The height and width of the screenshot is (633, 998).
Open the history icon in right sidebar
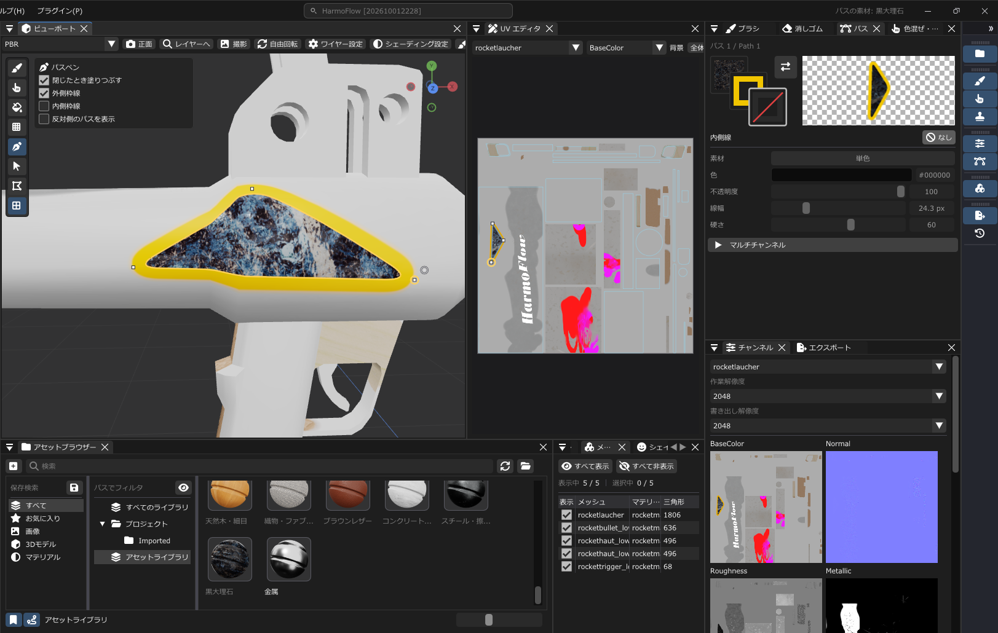(980, 233)
